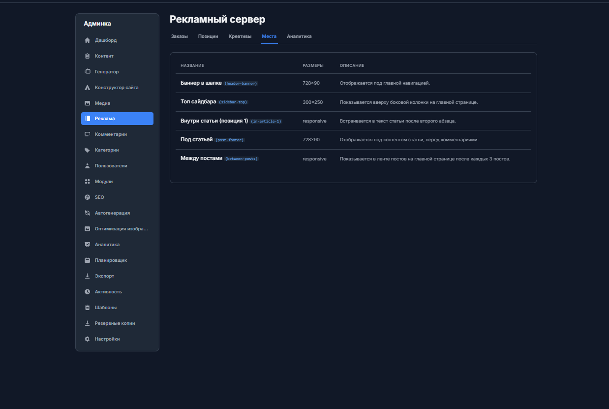Click the Пользователи person icon
The width and height of the screenshot is (609, 409).
click(88, 166)
